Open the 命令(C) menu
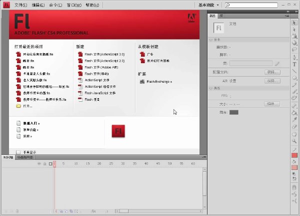This screenshot has width=300, height=216. pos(55,5)
